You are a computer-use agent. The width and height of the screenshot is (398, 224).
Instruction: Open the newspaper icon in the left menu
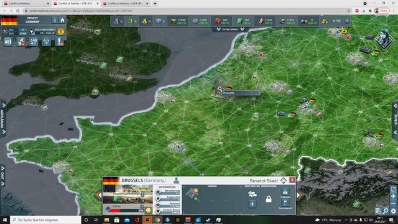click(x=8, y=42)
